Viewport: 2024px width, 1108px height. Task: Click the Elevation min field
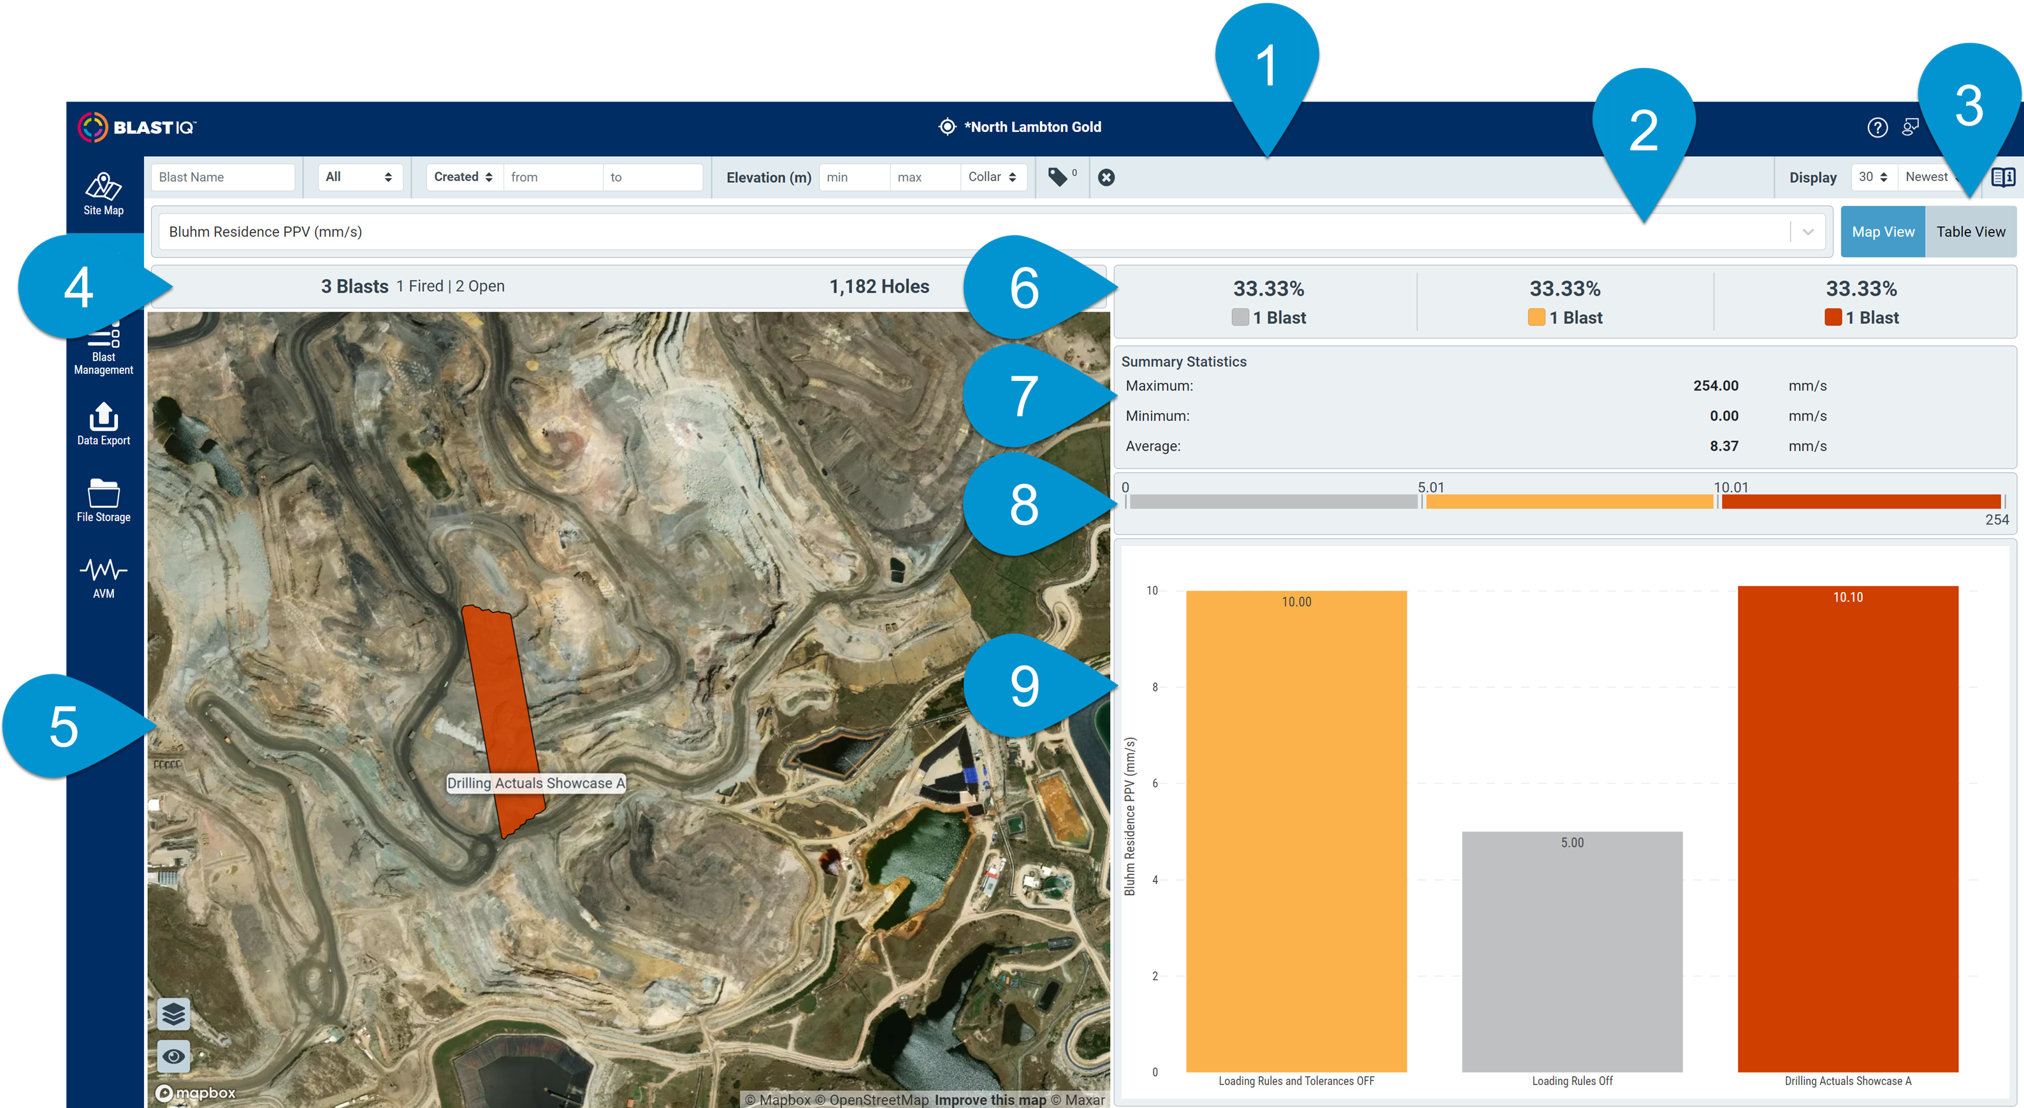pos(854,178)
